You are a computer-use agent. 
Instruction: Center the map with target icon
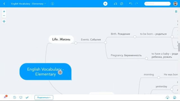[4, 21]
